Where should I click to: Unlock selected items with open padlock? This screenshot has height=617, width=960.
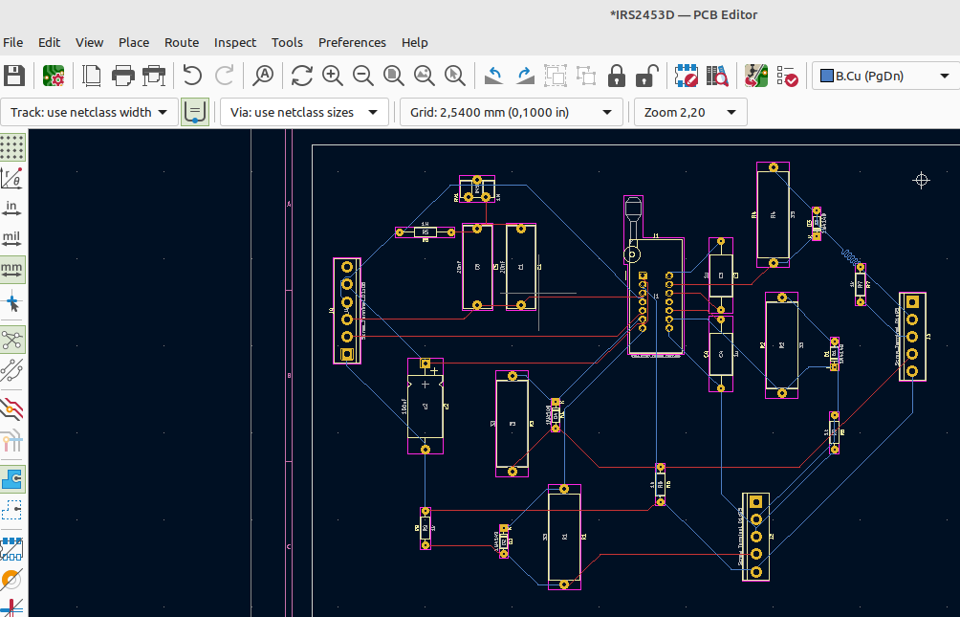(647, 76)
